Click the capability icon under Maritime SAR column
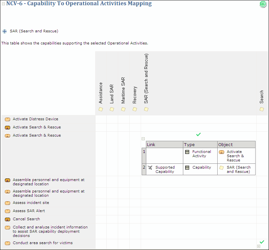 [123, 109]
